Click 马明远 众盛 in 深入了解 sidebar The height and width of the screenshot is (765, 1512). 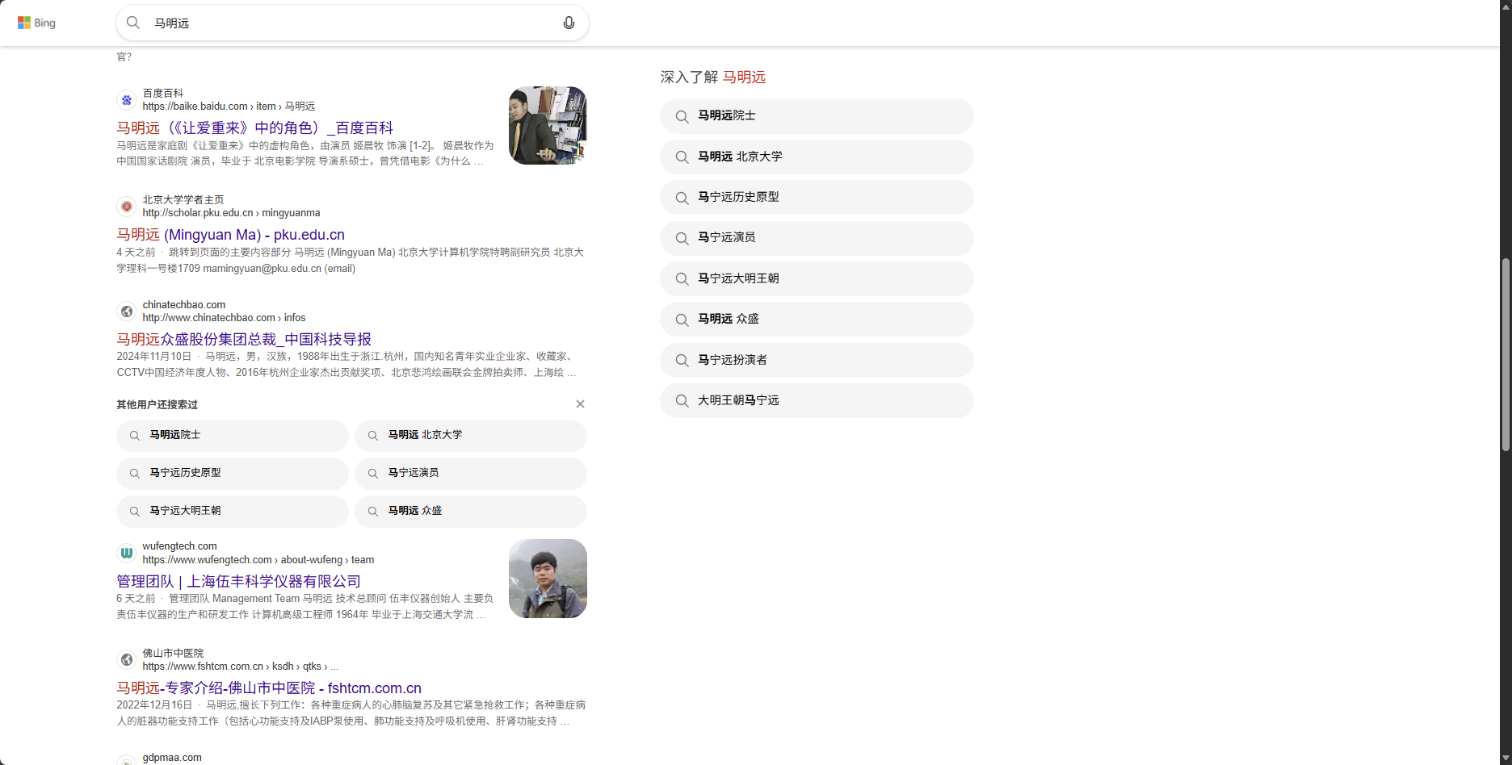pos(817,320)
